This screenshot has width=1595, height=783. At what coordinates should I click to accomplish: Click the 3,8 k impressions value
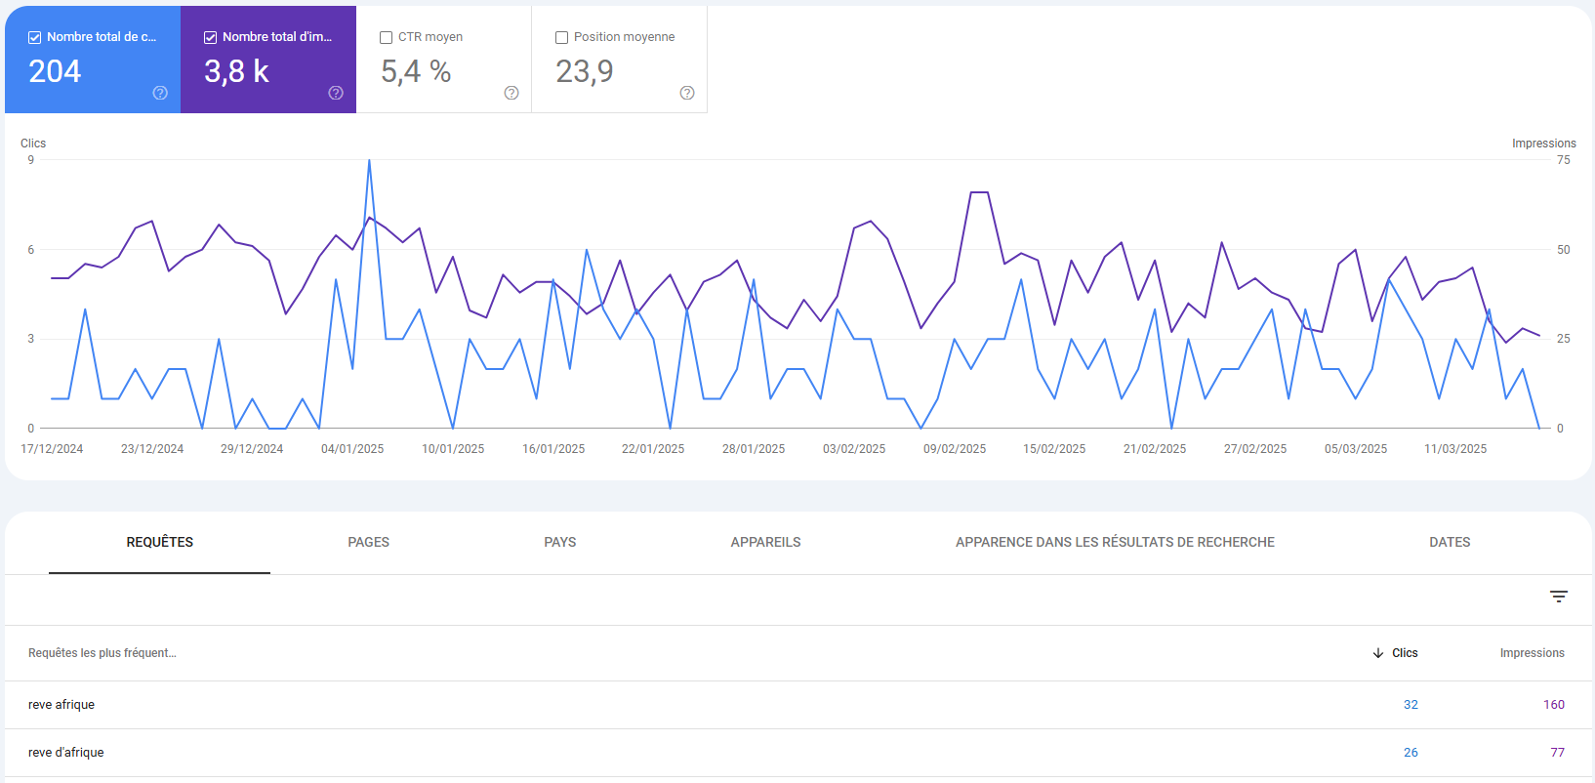[x=236, y=71]
